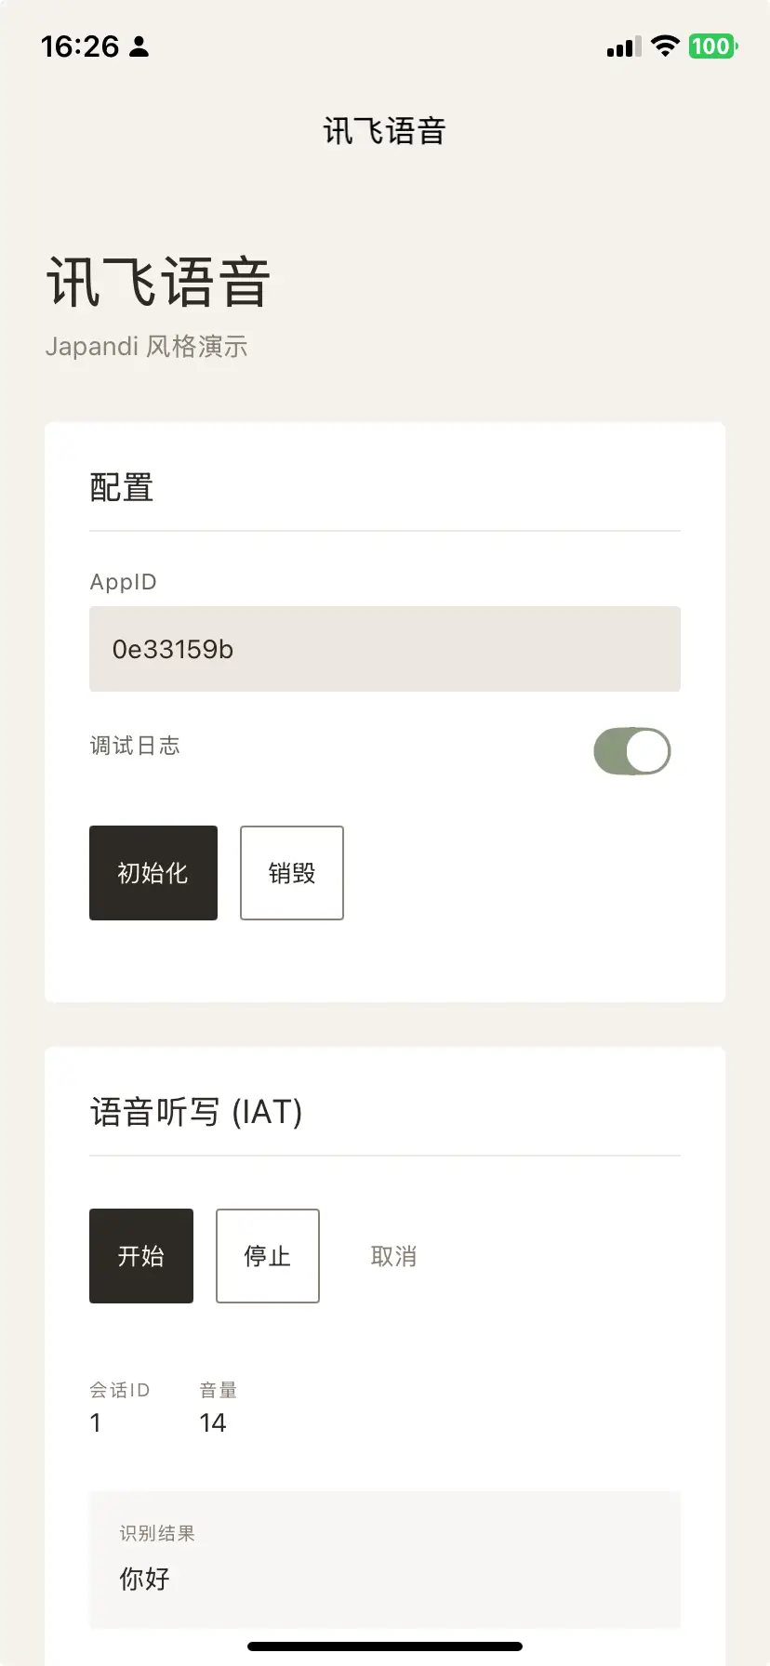Viewport: 770px width, 1666px height.
Task: Toggle the 调试日志 debug log switch
Action: [631, 751]
